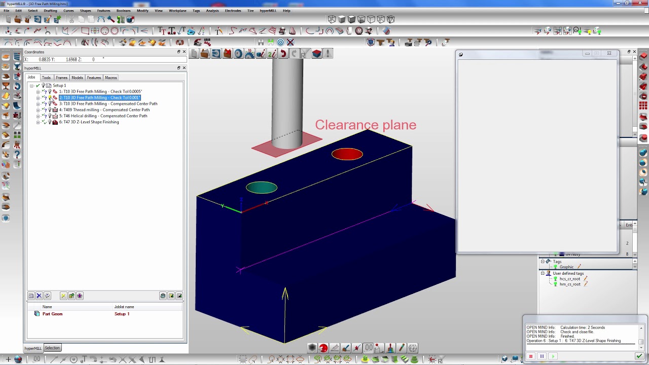
Task: Toggle light bulb for job 4 Thread milling
Action: [50, 109]
